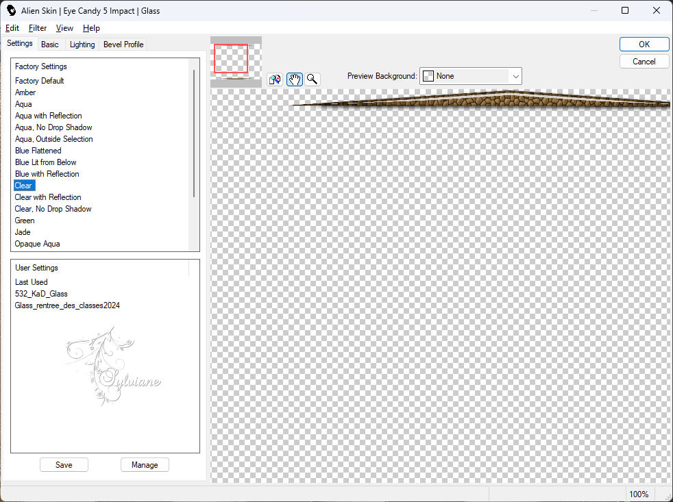Select the Jade preset

pos(23,232)
